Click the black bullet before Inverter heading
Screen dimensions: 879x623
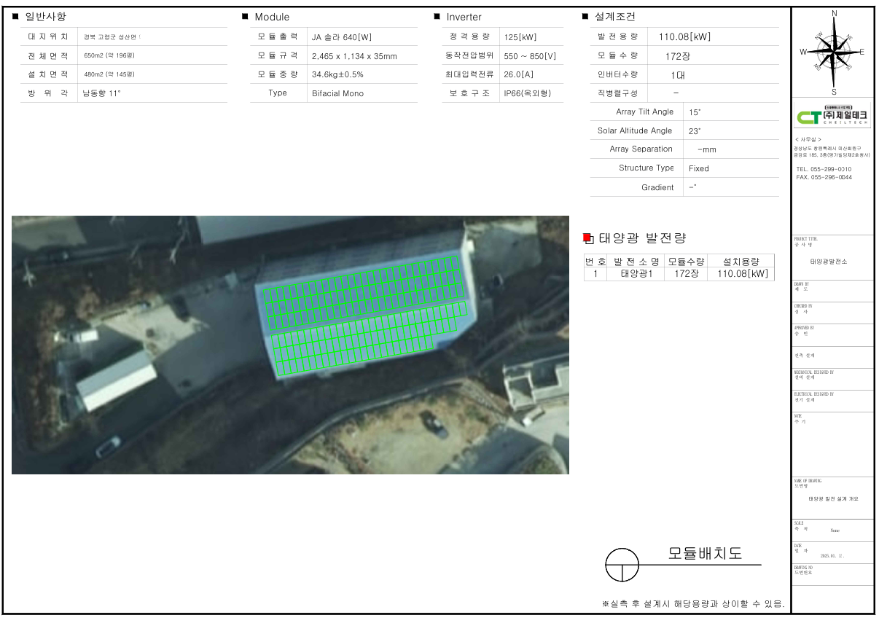(437, 16)
